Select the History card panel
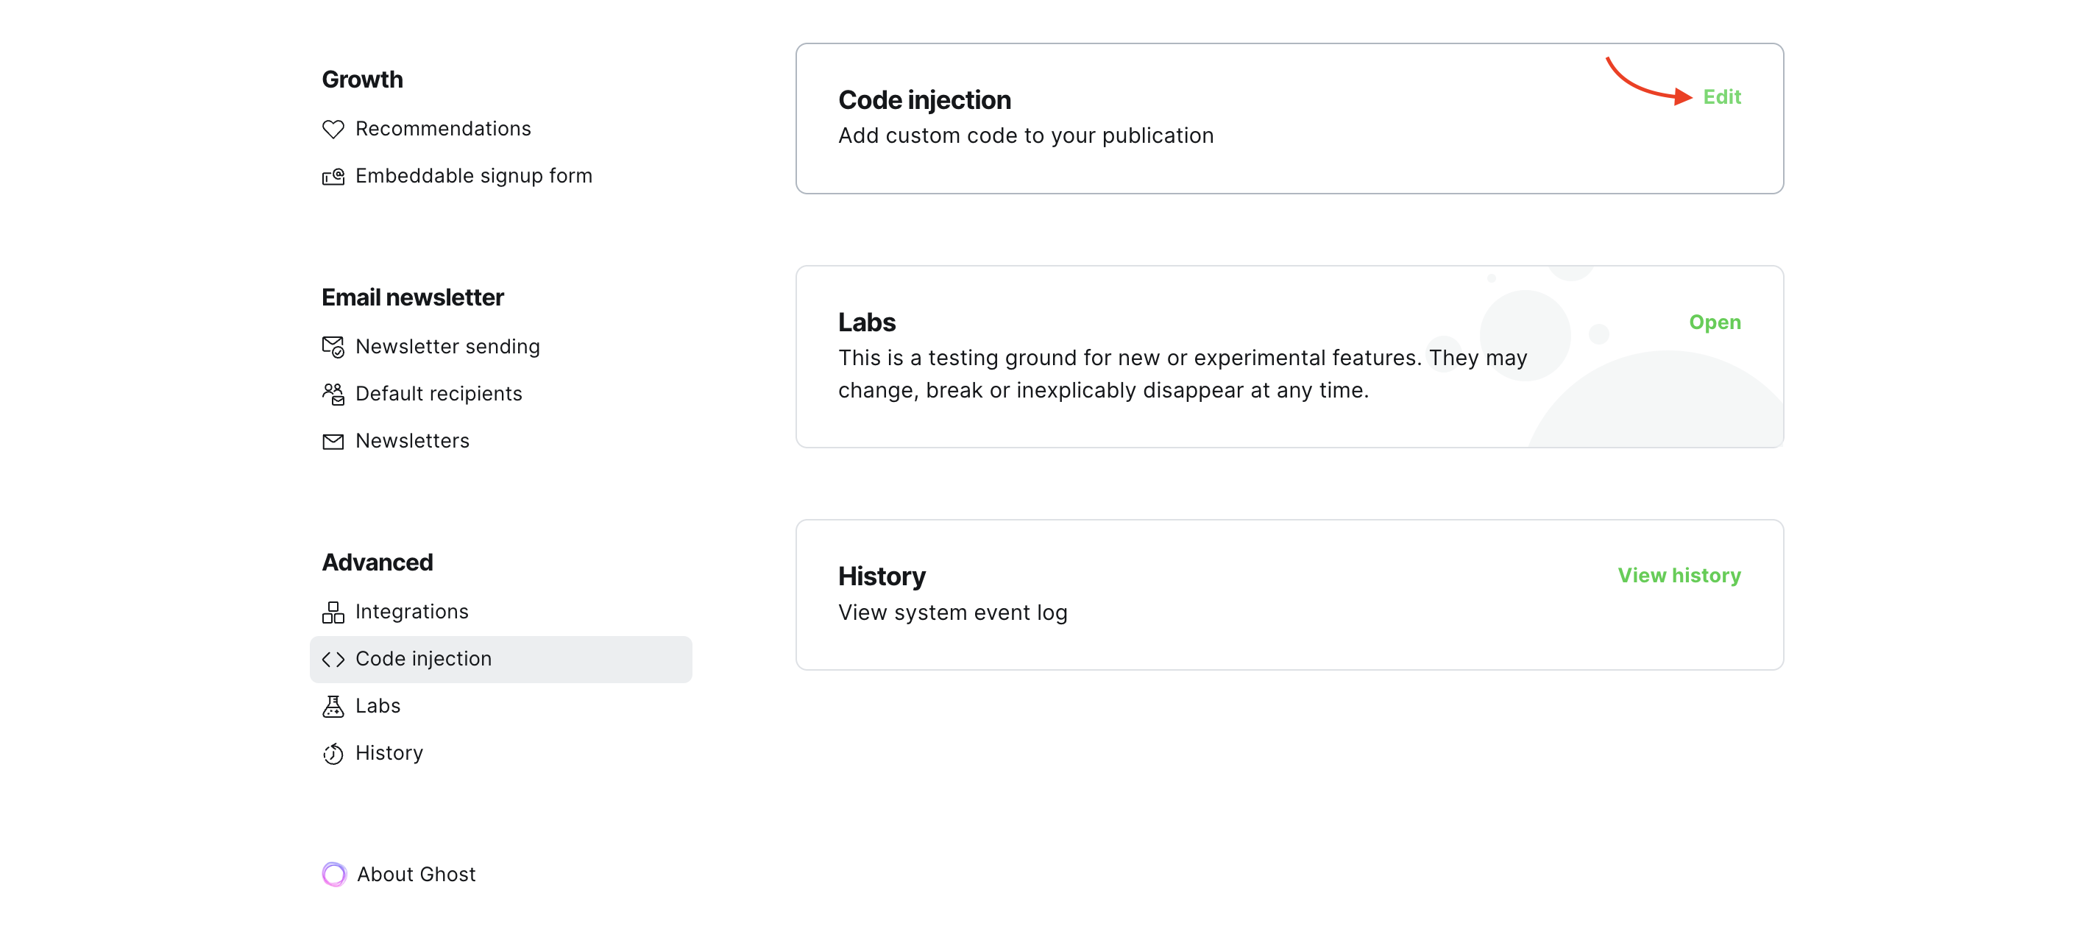The image size is (2087, 932). point(1289,595)
